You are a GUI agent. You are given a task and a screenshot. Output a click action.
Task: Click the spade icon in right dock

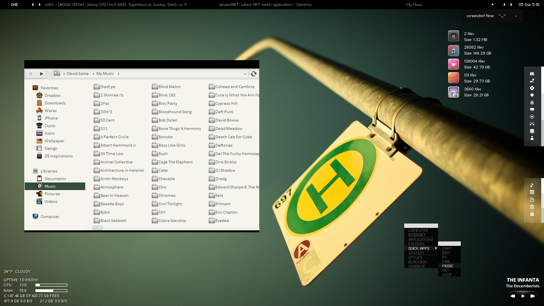coord(532,95)
